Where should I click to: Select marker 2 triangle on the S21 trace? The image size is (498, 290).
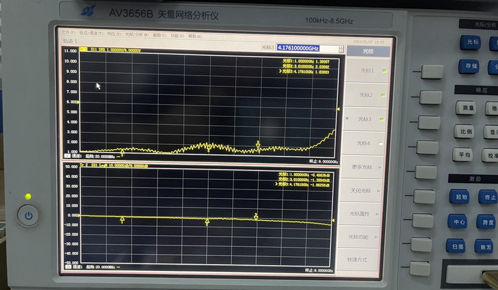pyautogui.click(x=207, y=222)
